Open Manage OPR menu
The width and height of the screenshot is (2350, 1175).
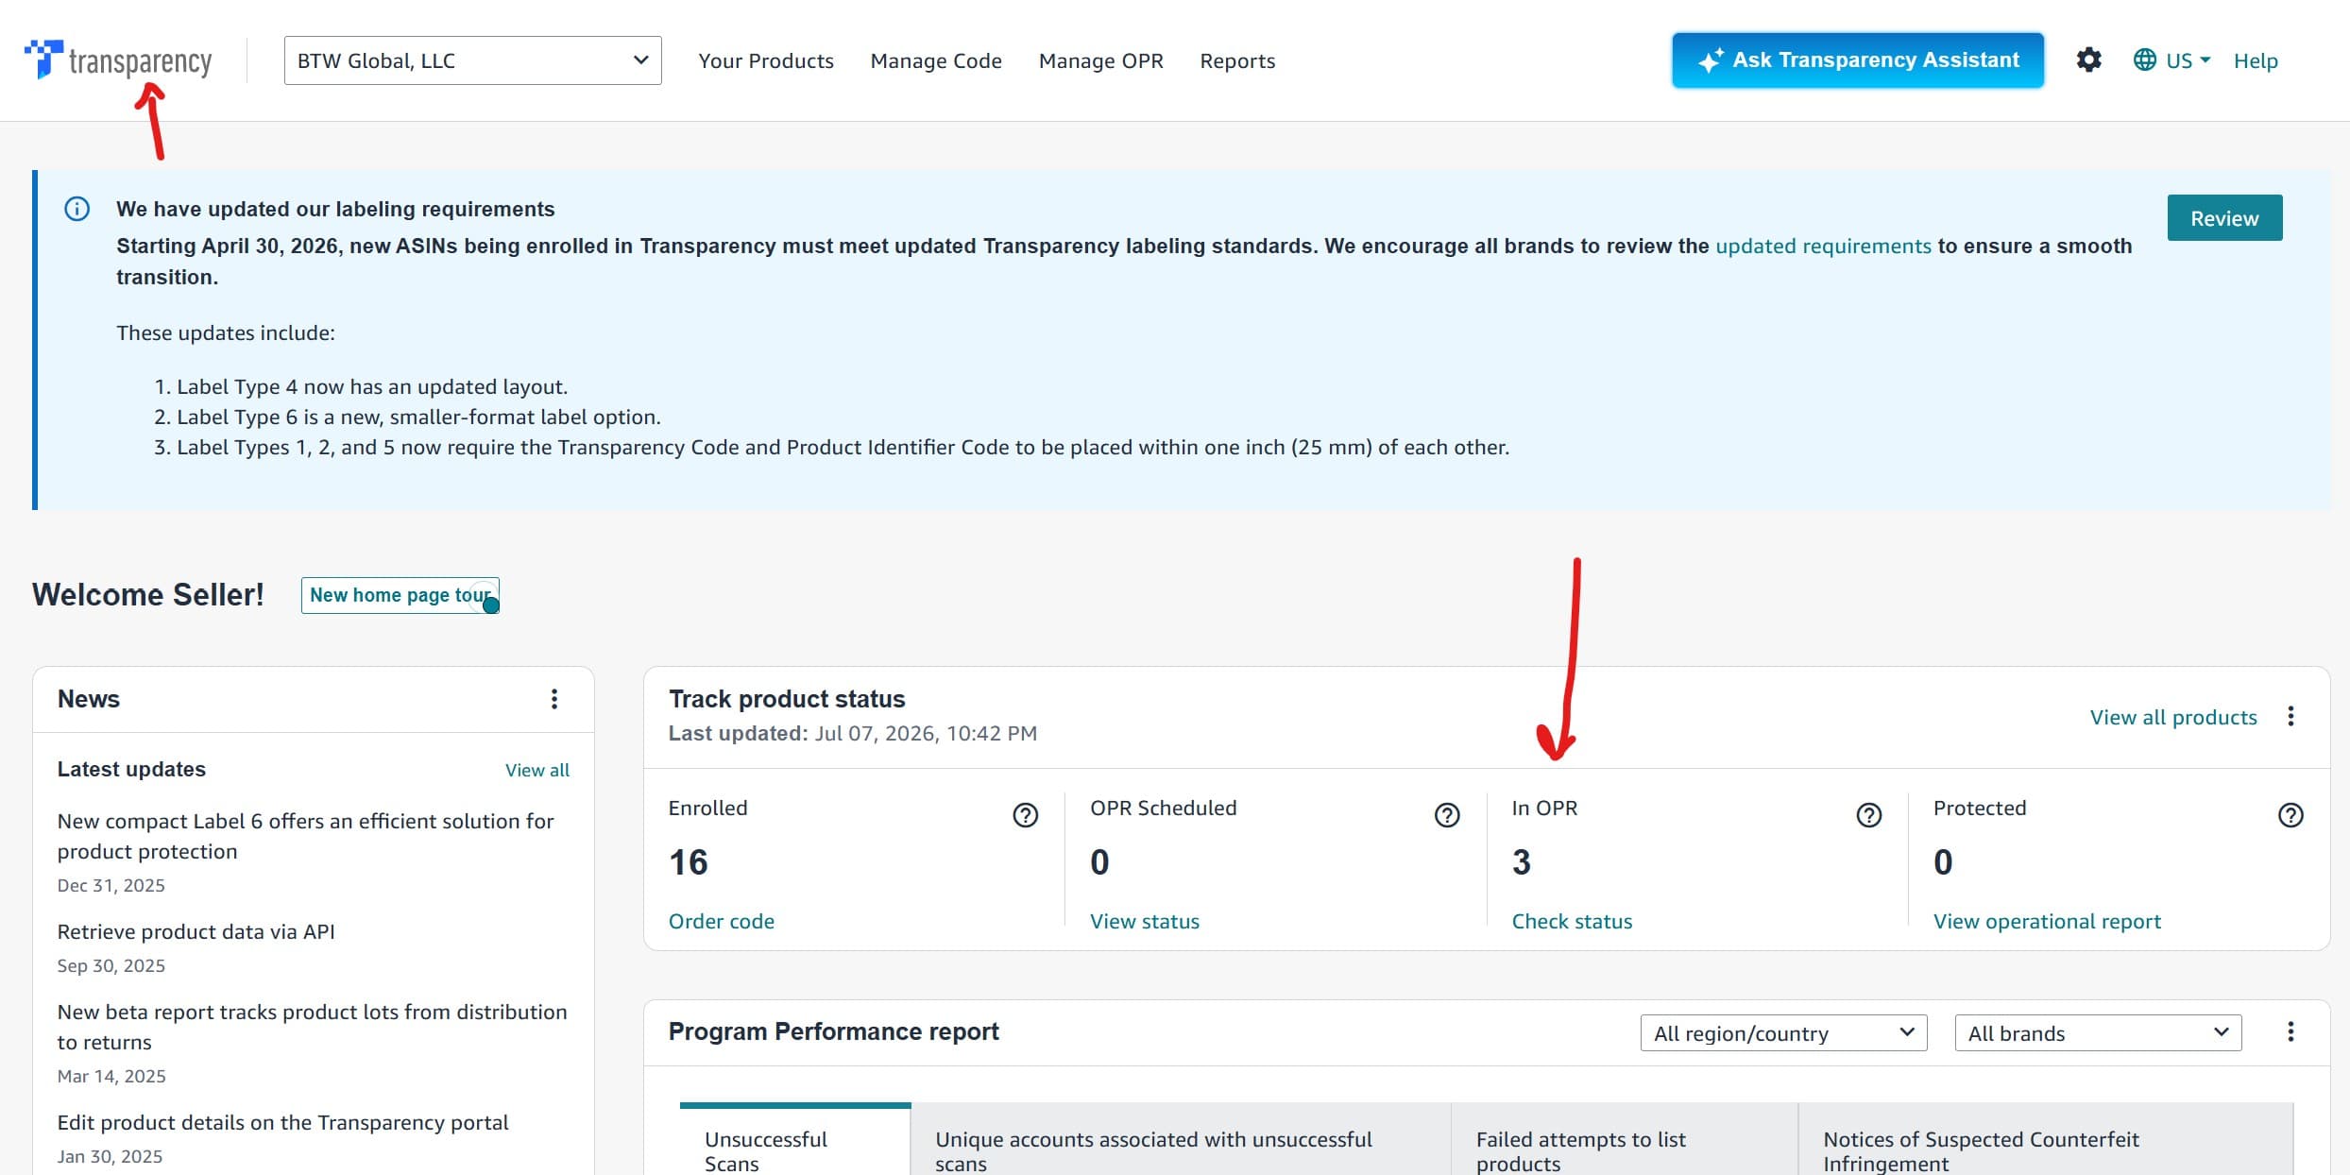[x=1101, y=60]
